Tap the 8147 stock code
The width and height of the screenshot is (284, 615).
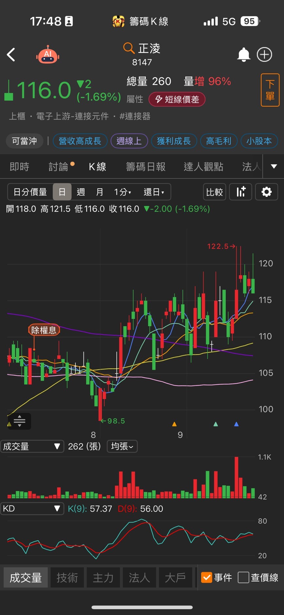(142, 62)
